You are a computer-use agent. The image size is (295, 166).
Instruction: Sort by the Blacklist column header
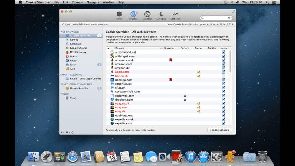212,48
